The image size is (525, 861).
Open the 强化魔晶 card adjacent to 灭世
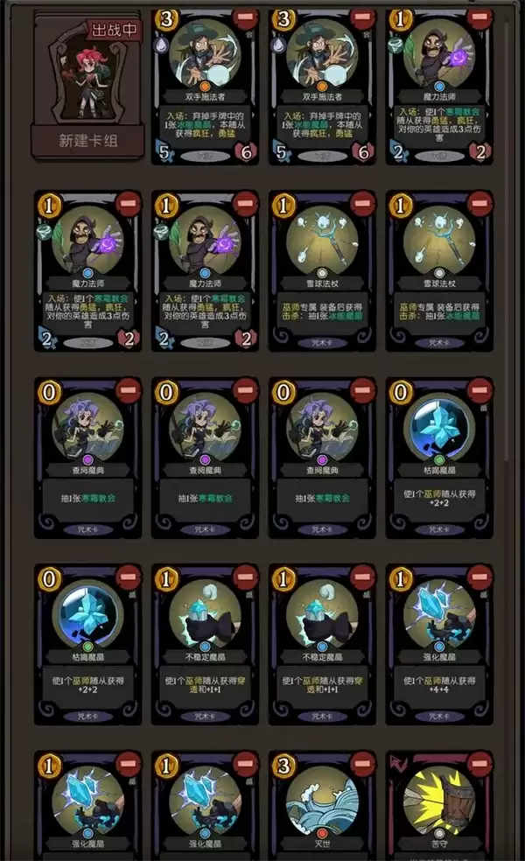pyautogui.click(x=205, y=806)
